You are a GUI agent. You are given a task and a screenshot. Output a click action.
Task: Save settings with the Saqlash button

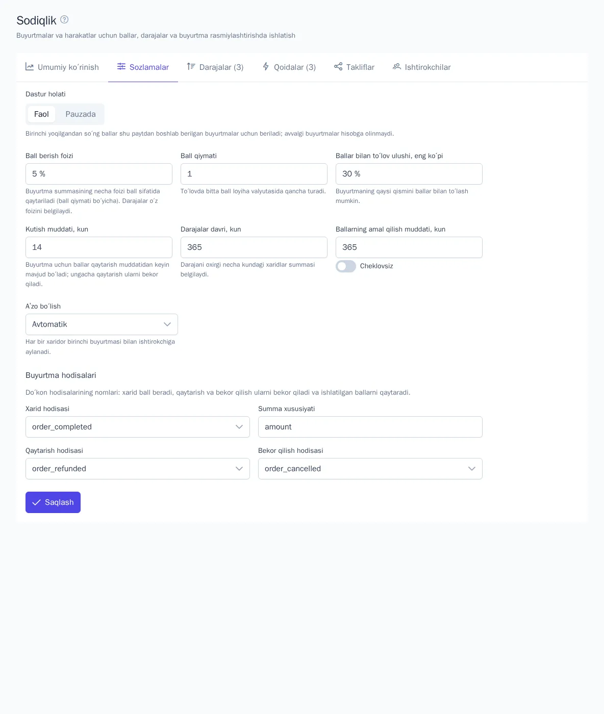pos(53,502)
